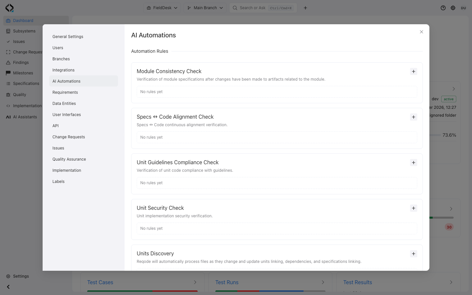Open the DU user avatar menu
Screen dimensions: 472x295
point(463,8)
